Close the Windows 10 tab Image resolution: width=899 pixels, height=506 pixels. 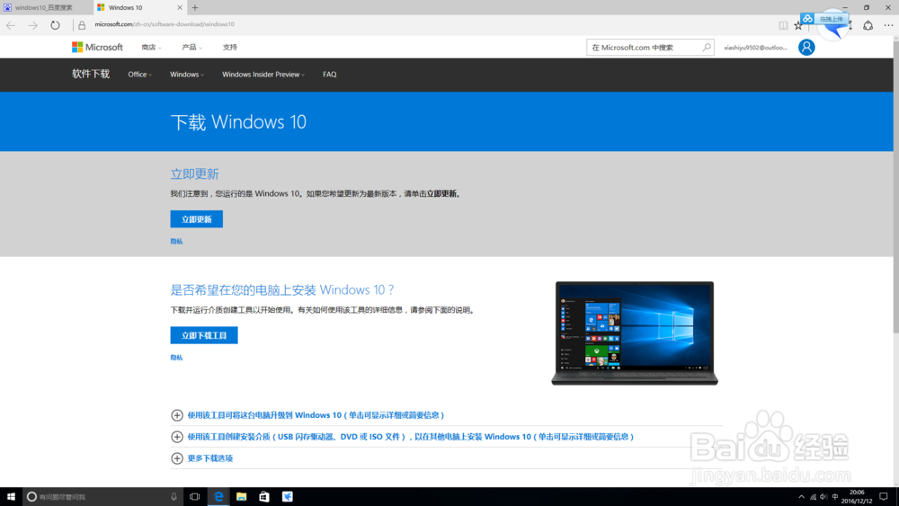(180, 7)
